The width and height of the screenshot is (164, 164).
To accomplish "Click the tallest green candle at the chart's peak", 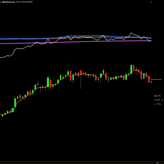I will [x=131, y=70].
